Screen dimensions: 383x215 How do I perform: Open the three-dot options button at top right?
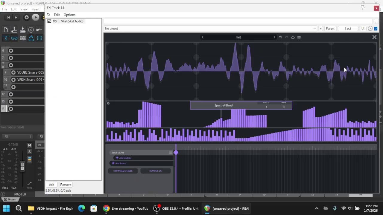(x=376, y=21)
